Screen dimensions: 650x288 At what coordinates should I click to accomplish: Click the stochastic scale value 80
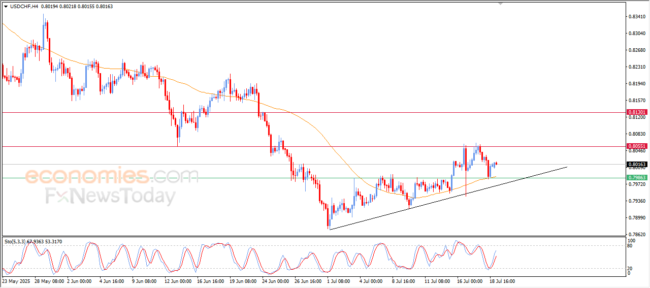[x=631, y=246]
